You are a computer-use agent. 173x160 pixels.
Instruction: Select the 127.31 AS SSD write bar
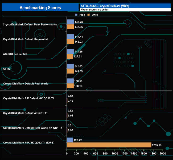pyautogui.click(x=70, y=56)
